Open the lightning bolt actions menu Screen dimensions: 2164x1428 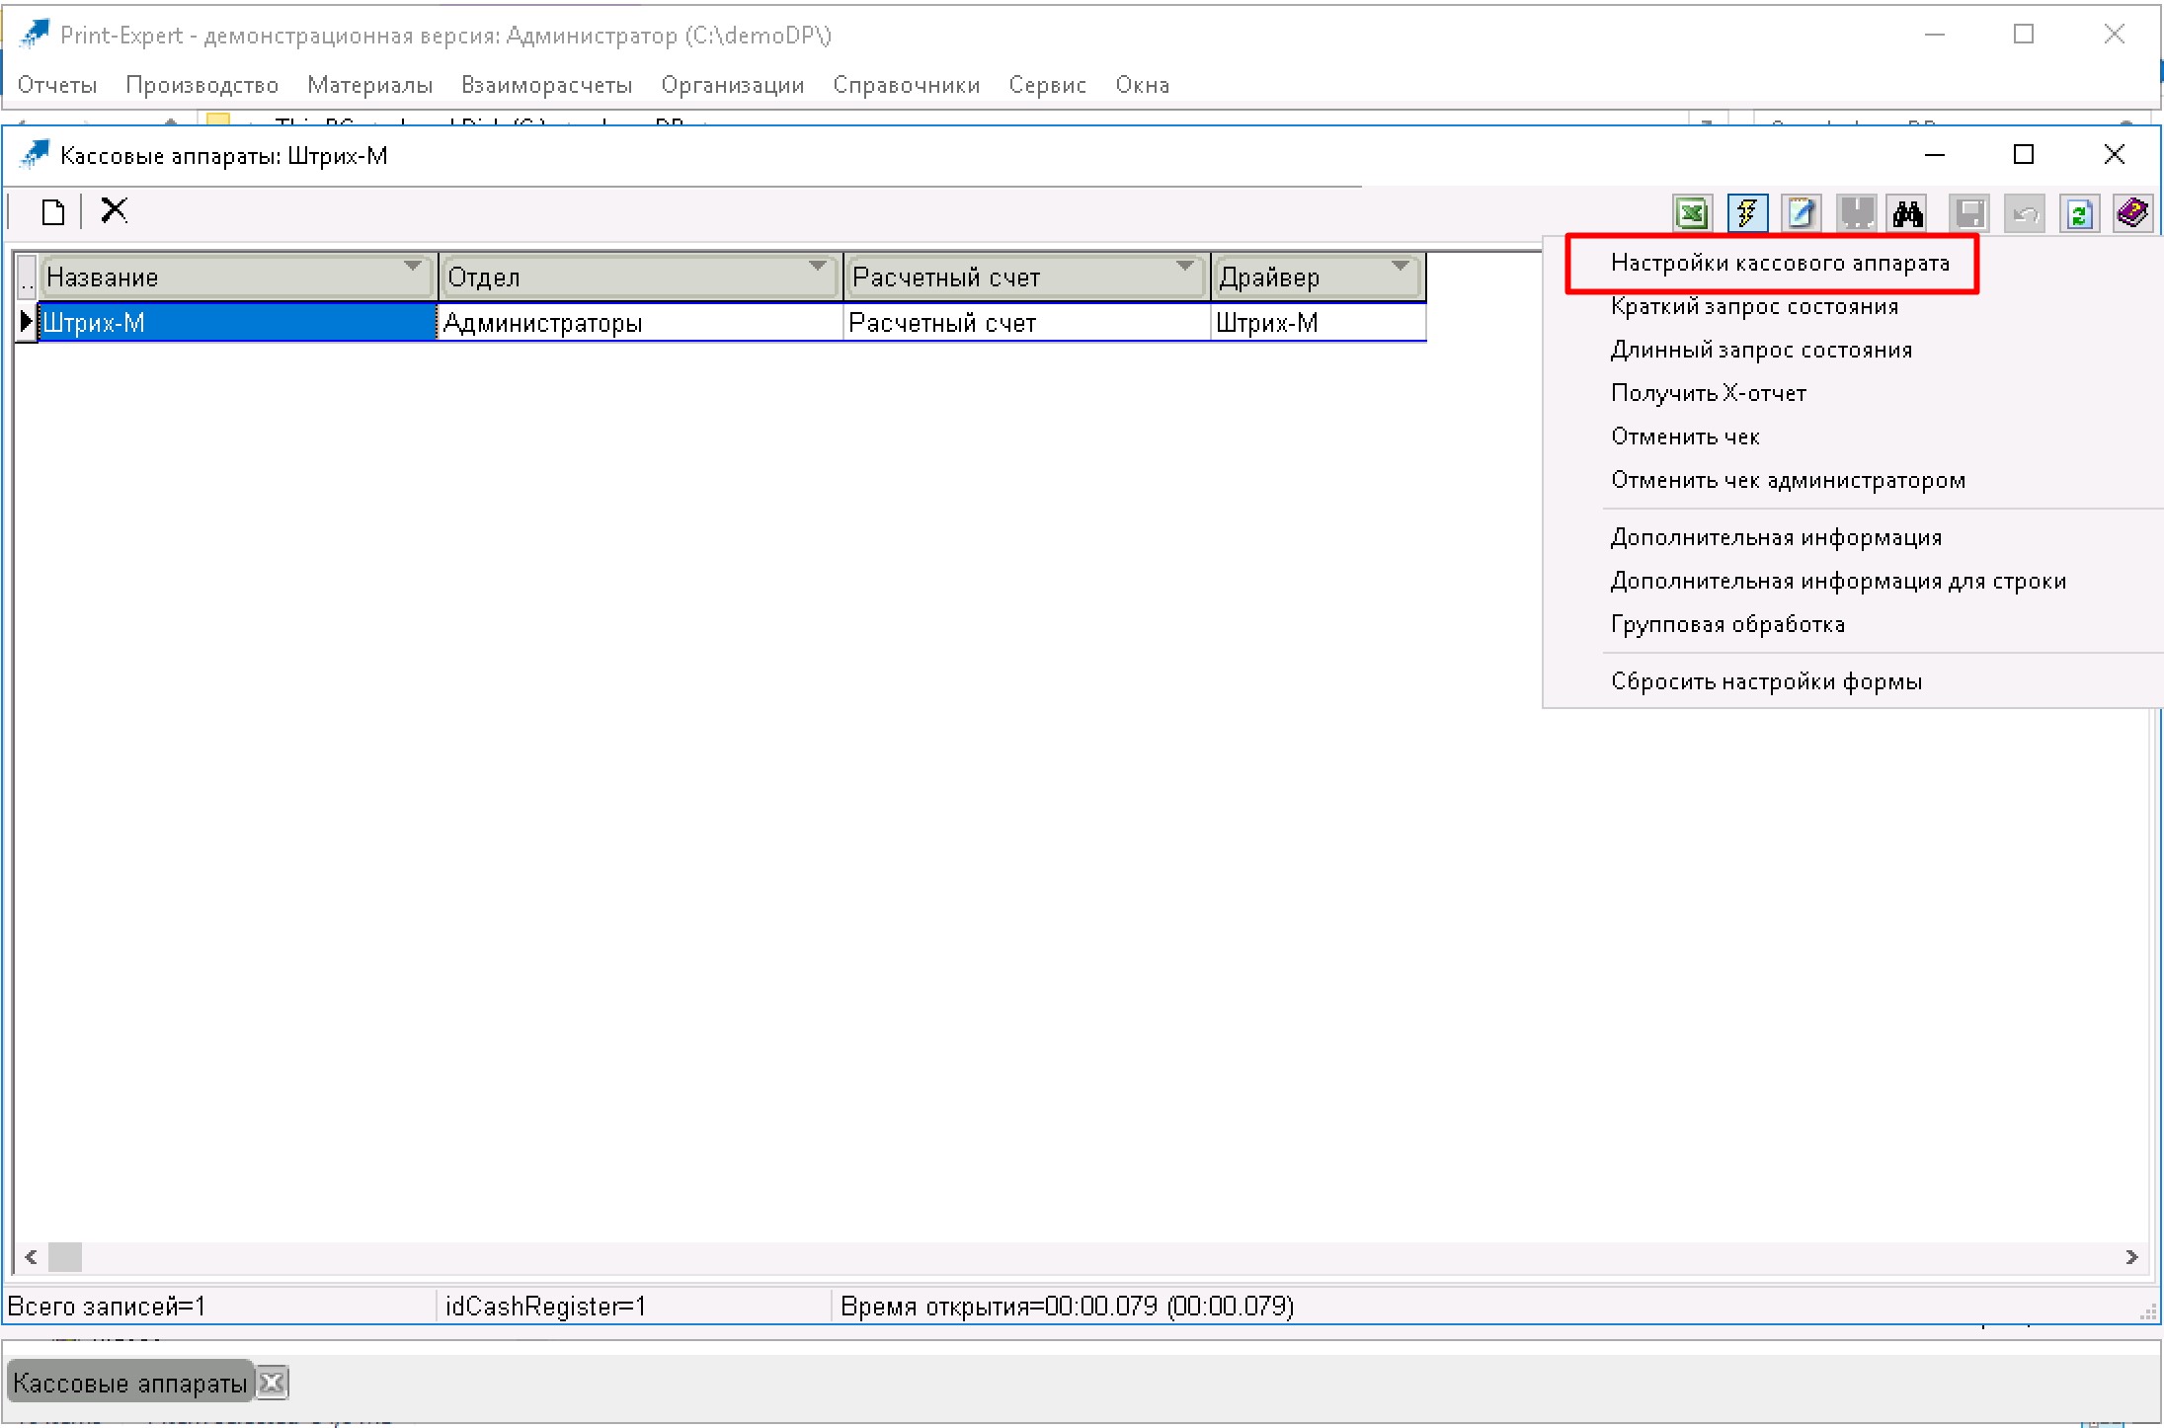(x=1747, y=213)
